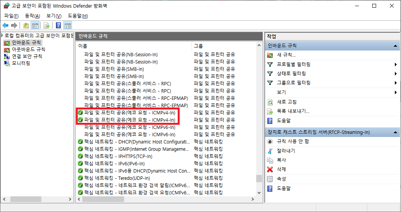Open 프로필별 필터링 submenu arrow
Viewport: 401px width, 212px height.
396,64
